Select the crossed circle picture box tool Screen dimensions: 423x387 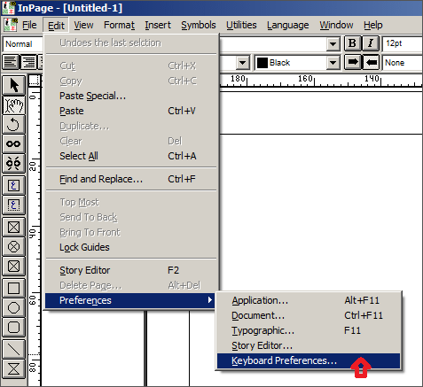[13, 246]
